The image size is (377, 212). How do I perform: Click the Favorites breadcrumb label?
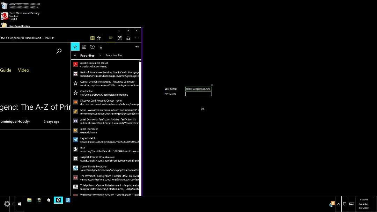pos(87,55)
